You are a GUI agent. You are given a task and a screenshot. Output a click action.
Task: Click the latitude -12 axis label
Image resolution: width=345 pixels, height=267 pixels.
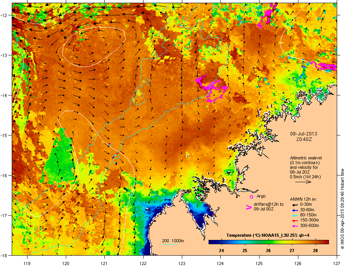tap(4, 15)
